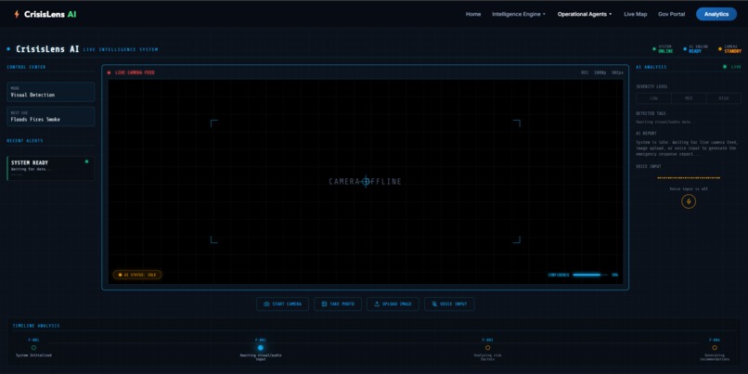This screenshot has height=374, width=748.
Task: Click the Camera STANDBY status indicator
Action: click(x=729, y=48)
